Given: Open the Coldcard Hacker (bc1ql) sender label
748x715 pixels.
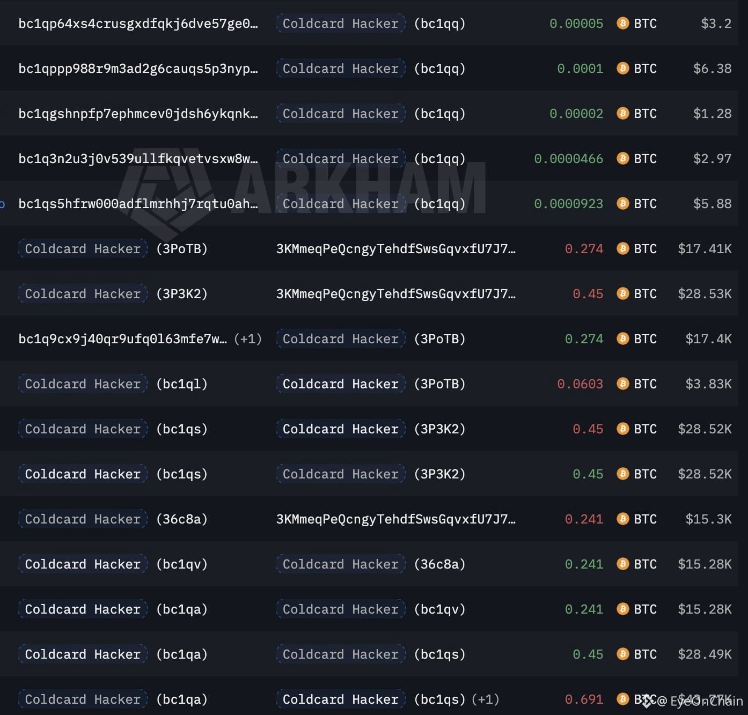Looking at the screenshot, I should tap(113, 384).
